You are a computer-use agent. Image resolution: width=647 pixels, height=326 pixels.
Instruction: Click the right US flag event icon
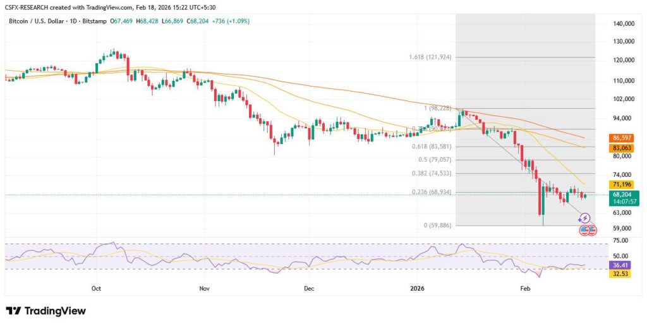click(593, 230)
